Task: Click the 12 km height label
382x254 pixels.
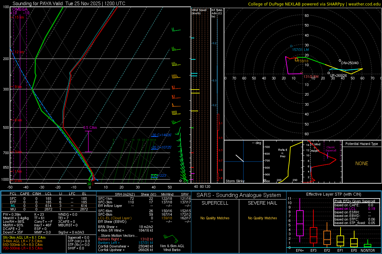Action: coord(19,52)
